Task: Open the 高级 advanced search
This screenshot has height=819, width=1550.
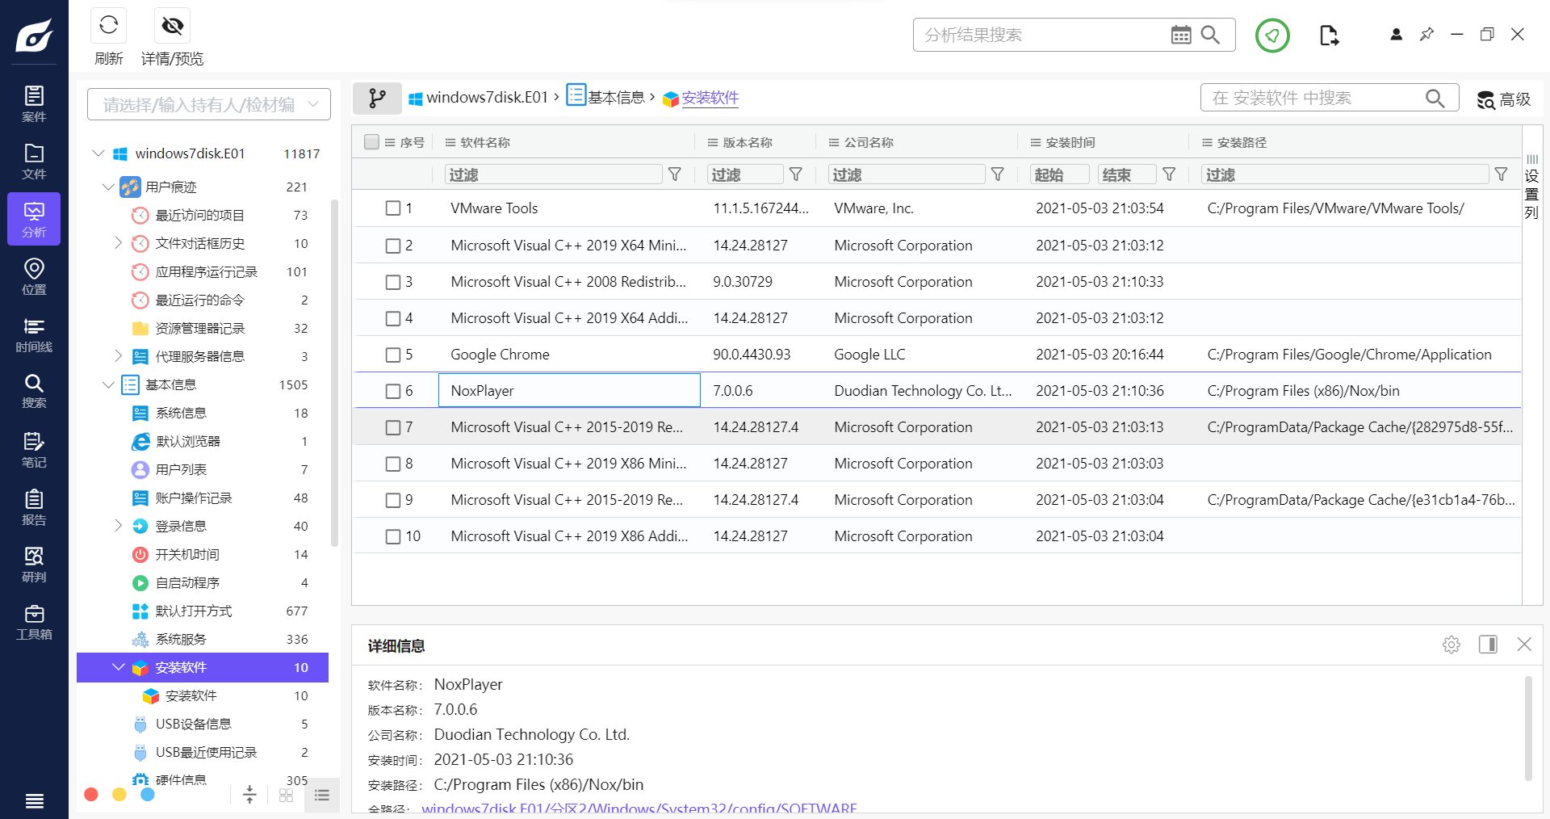Action: (1503, 99)
